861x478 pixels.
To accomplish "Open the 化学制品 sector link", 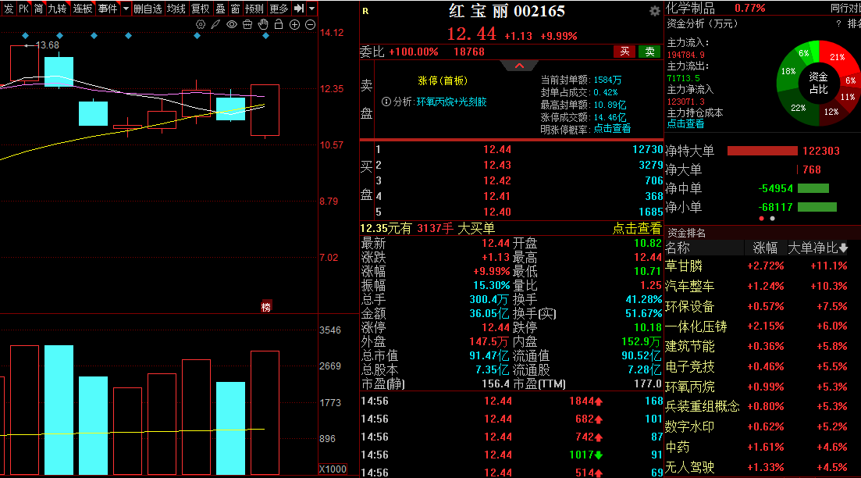I will [x=690, y=9].
